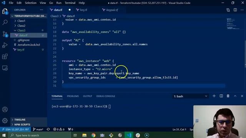Screen dimensions: 246x138
Task: Kill the terminal with trash icon
Action: tap(228, 96)
